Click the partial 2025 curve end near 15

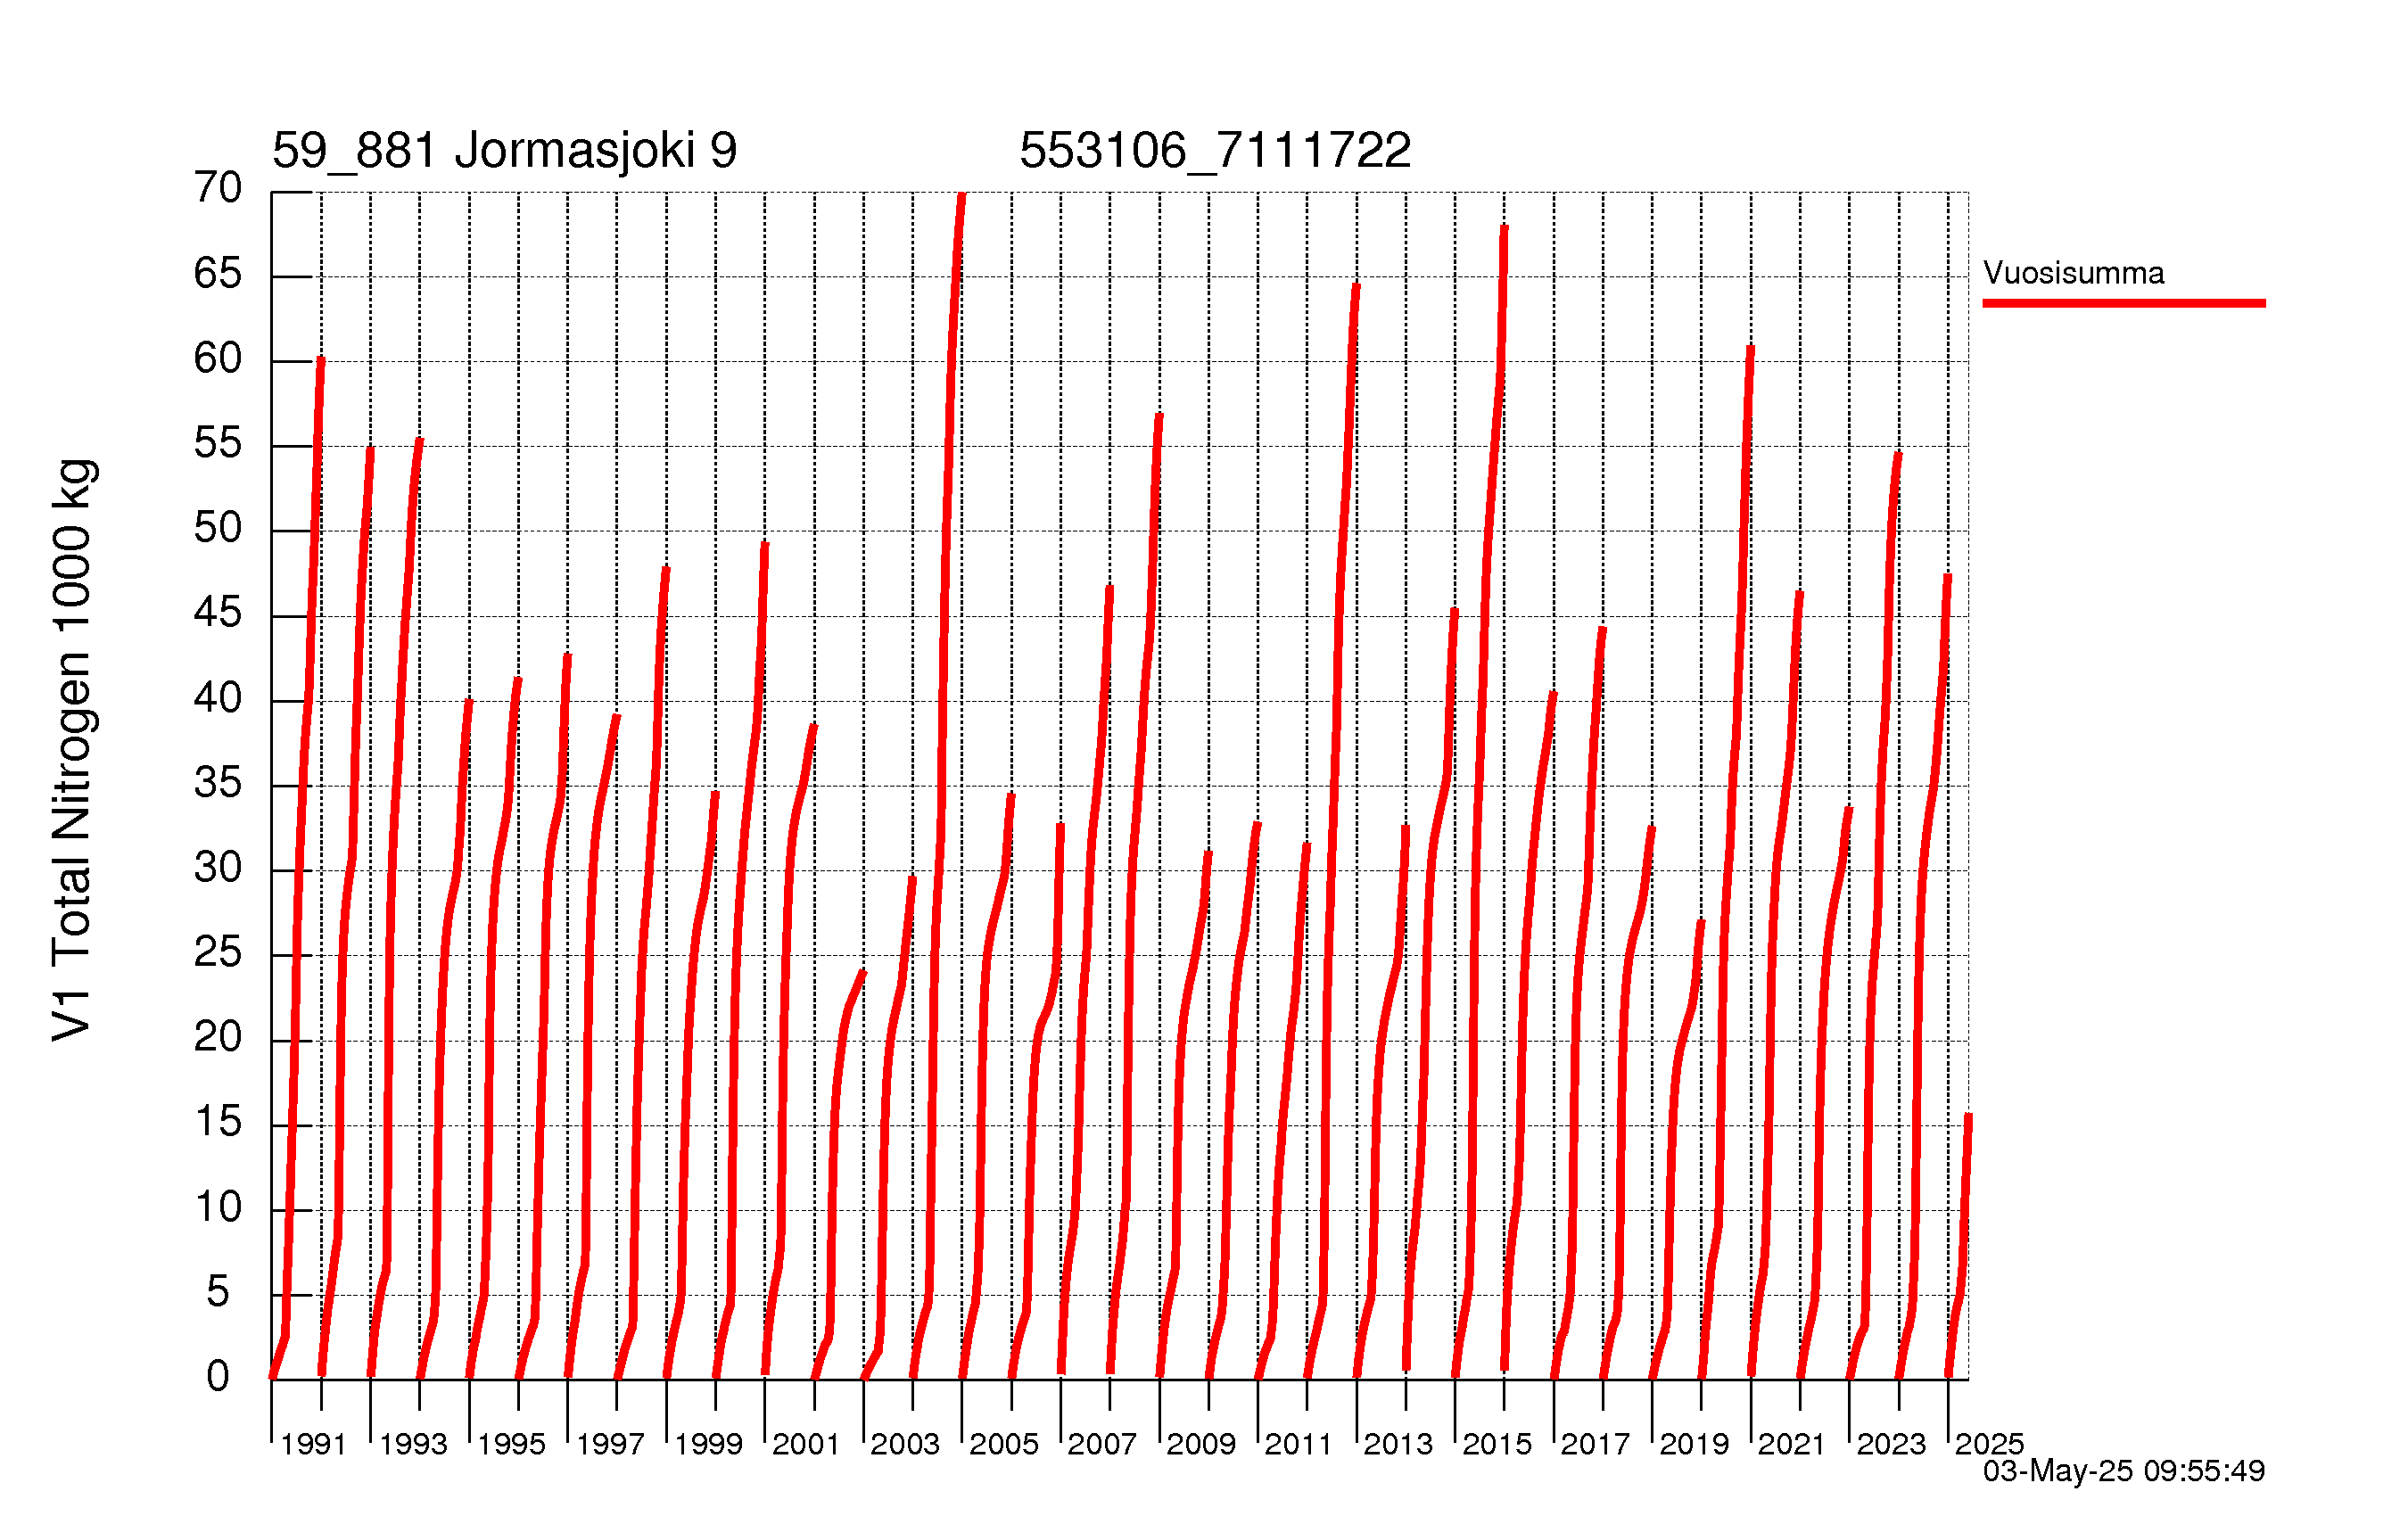click(x=1968, y=1118)
